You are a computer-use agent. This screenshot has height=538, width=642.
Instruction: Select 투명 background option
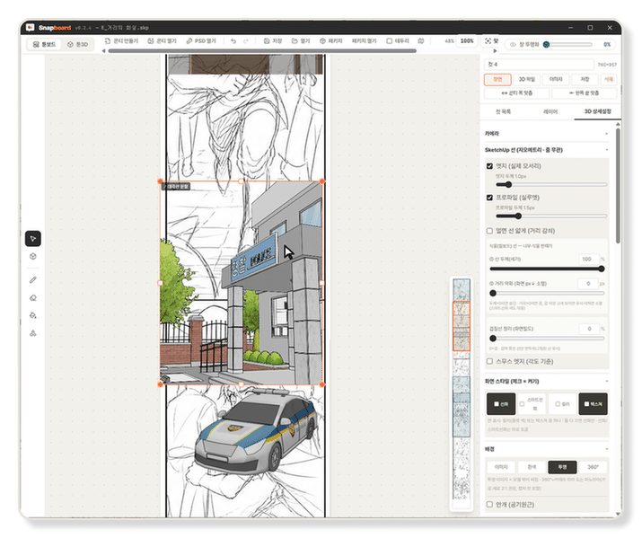click(x=562, y=467)
